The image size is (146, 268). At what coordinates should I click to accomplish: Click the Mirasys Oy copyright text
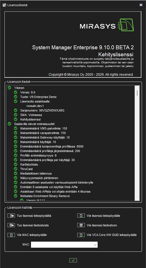(x=91, y=75)
